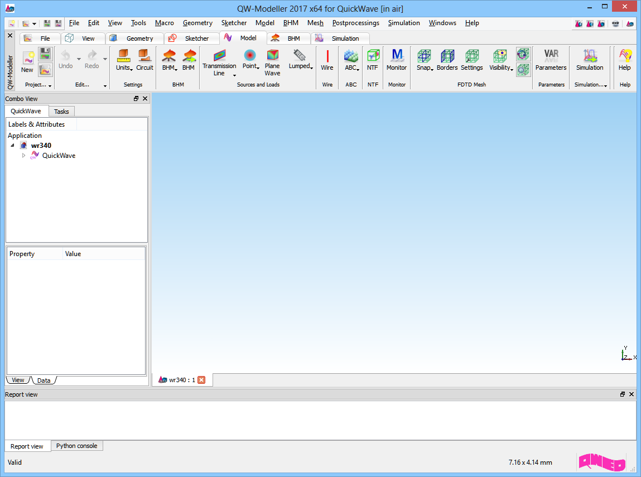Open FDTD Mesh Settings button

472,60
